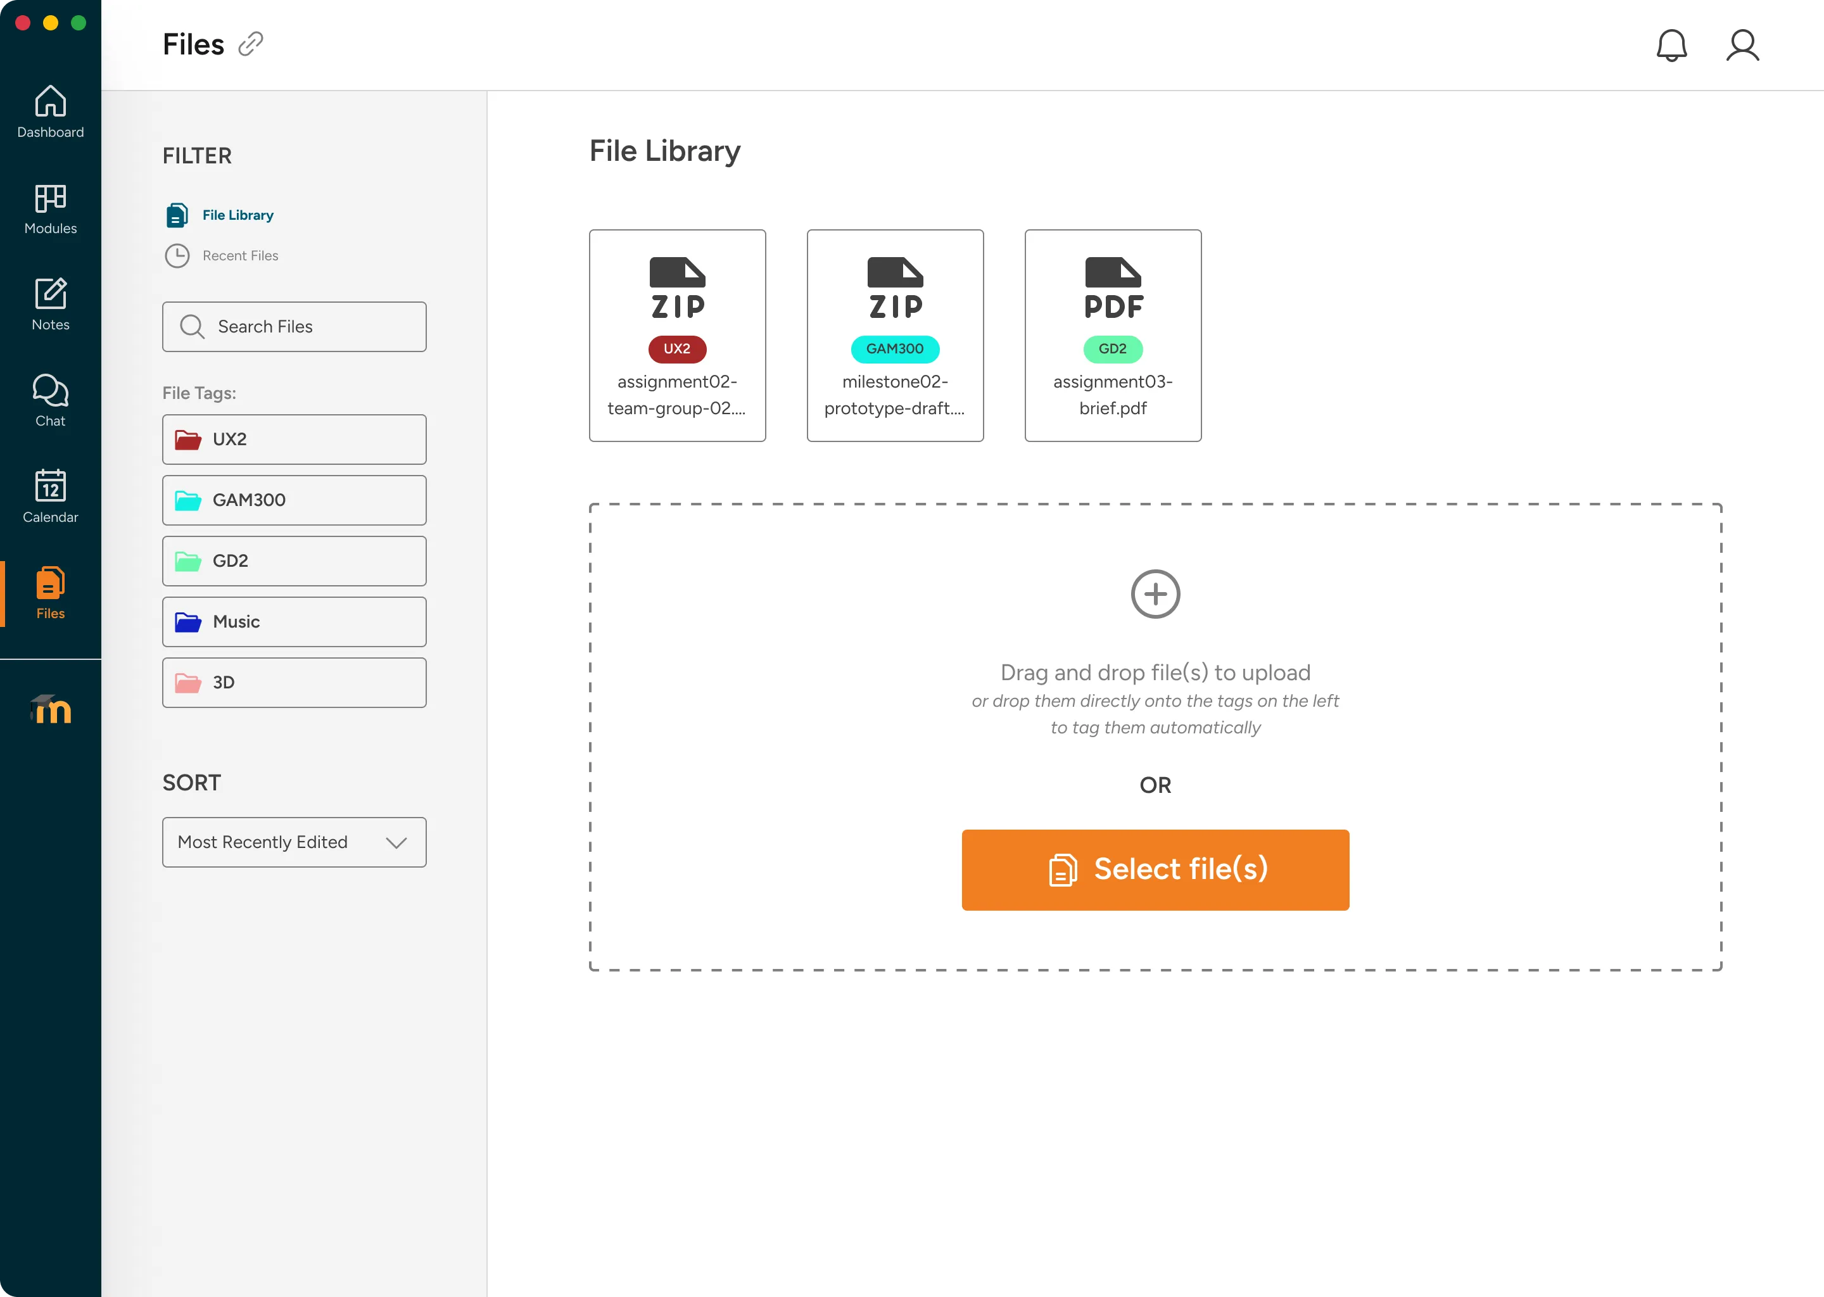Select the Files sidebar item
The image size is (1824, 1297).
(x=50, y=594)
